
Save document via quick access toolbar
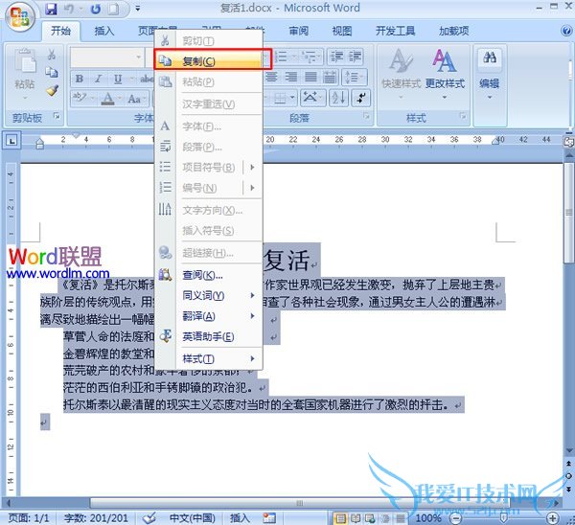51,9
